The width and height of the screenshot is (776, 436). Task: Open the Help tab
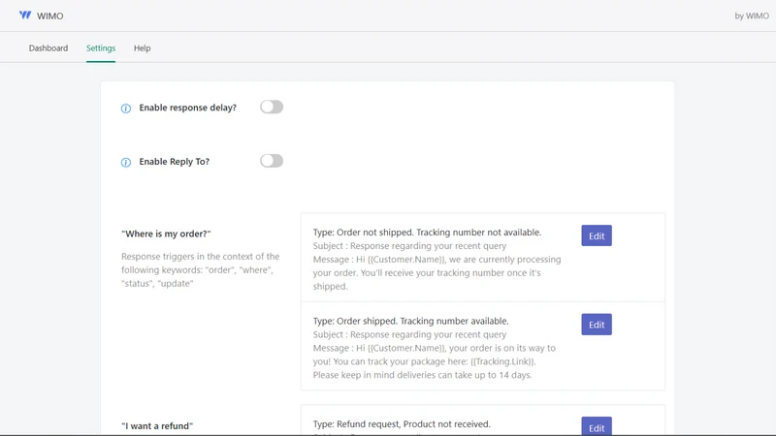[x=142, y=47]
